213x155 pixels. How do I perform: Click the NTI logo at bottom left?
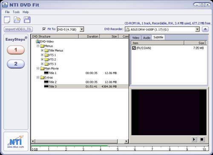(x=16, y=141)
